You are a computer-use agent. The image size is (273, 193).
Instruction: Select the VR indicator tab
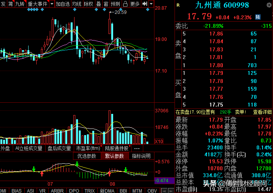[x=42, y=191]
